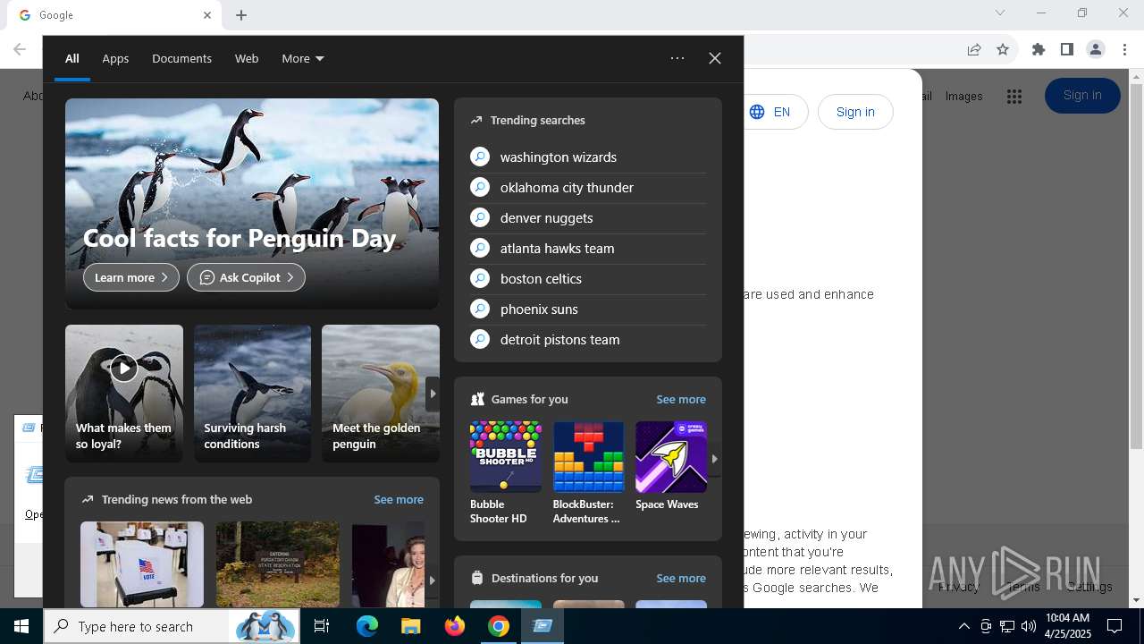Open Chrome share icon in address bar
This screenshot has height=644, width=1144.
[x=974, y=49]
